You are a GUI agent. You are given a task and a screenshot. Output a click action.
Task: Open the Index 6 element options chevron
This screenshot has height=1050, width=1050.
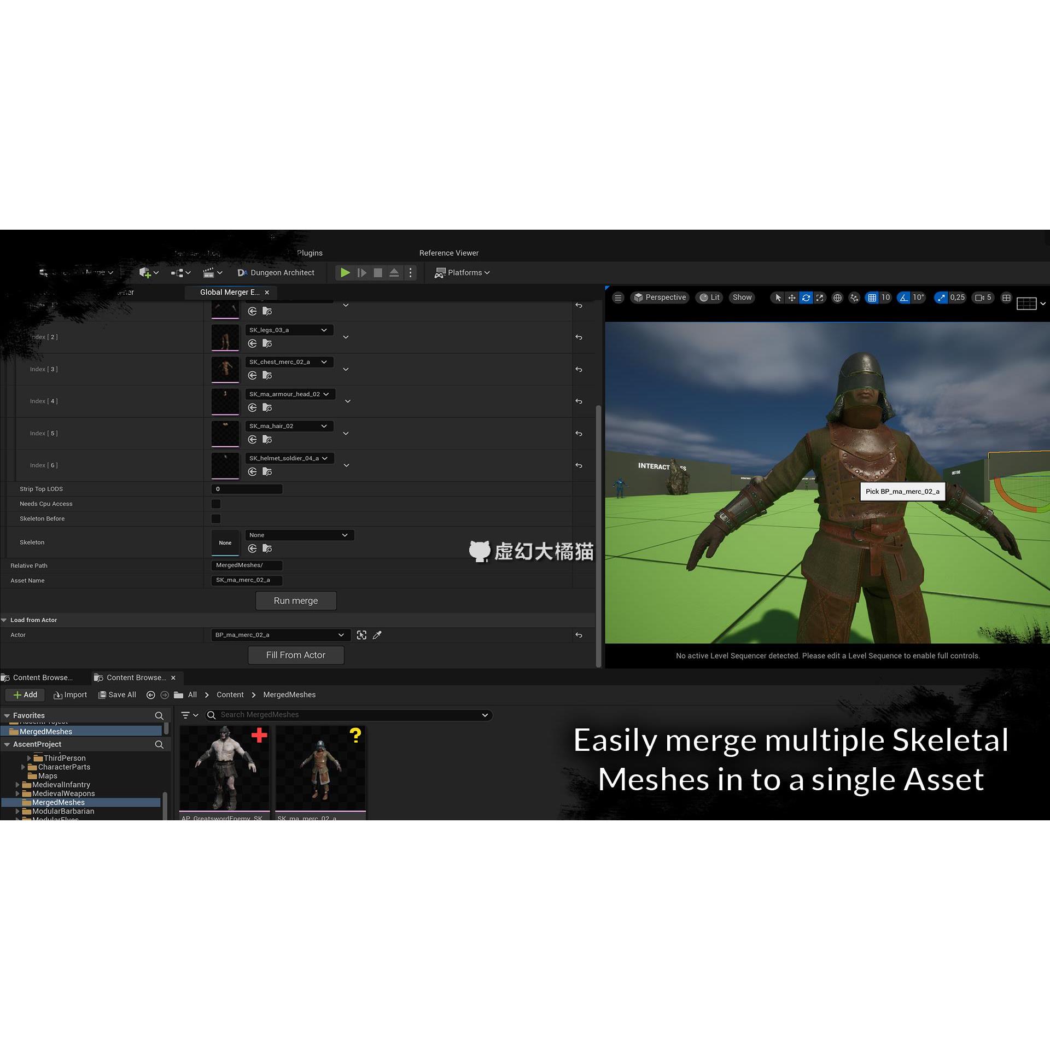(346, 465)
